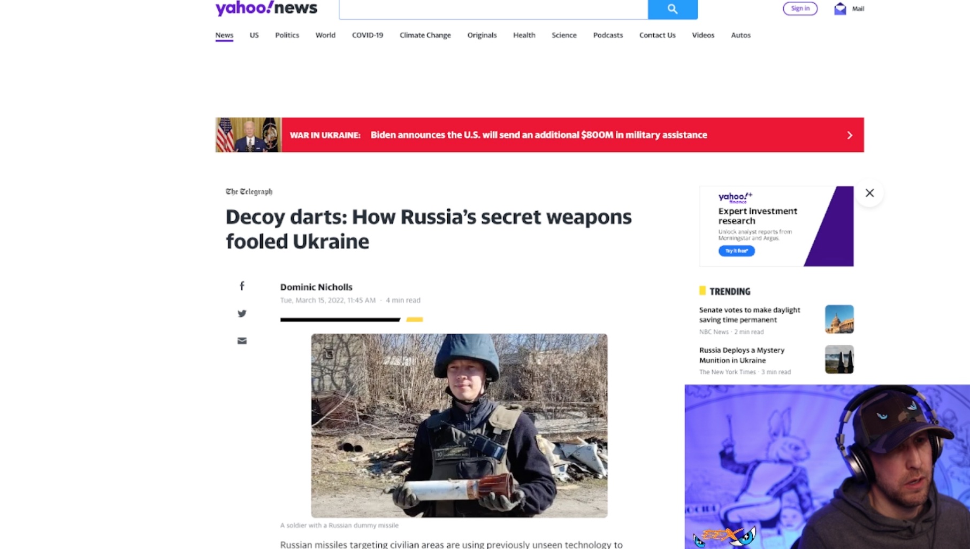
Task: Select the COVID-19 nav item
Action: coord(368,35)
